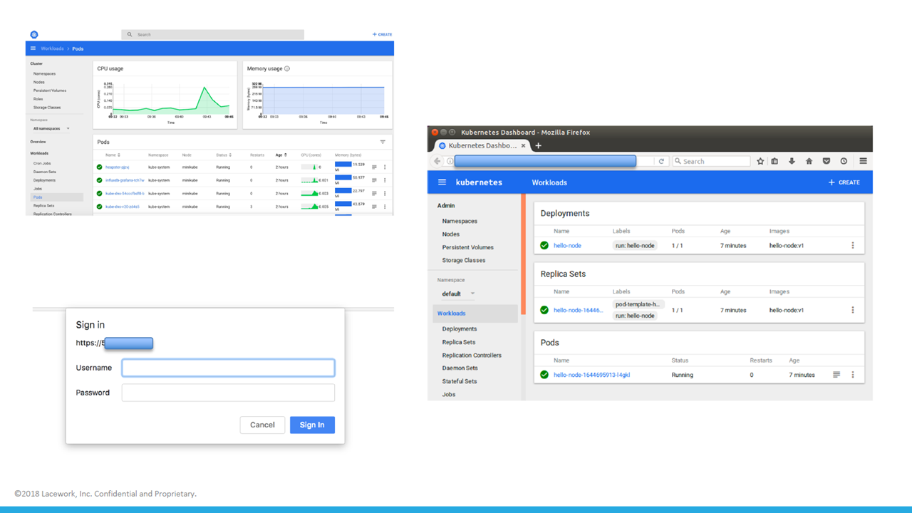The width and height of the screenshot is (912, 513).
Task: Select Persistent Volumes under Admin in the Firefox window
Action: 467,247
